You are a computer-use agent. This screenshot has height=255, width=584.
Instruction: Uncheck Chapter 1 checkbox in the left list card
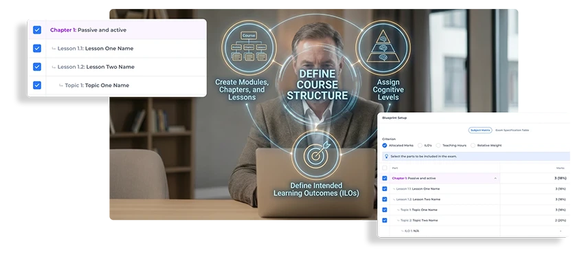37,30
